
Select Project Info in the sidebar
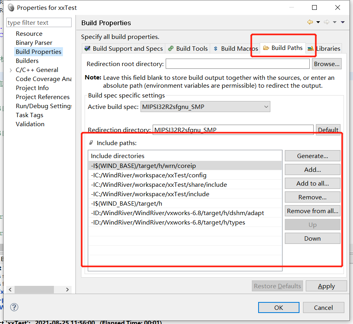click(x=32, y=88)
